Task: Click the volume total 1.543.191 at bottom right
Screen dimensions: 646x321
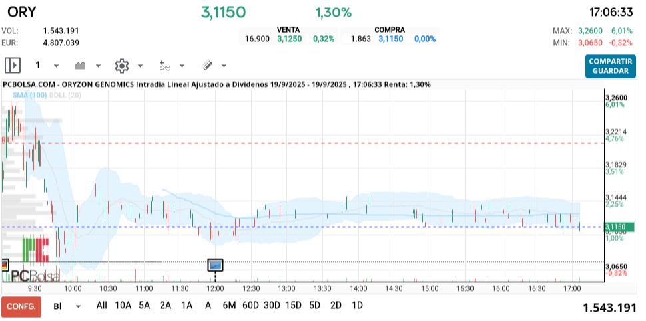Action: [610, 308]
